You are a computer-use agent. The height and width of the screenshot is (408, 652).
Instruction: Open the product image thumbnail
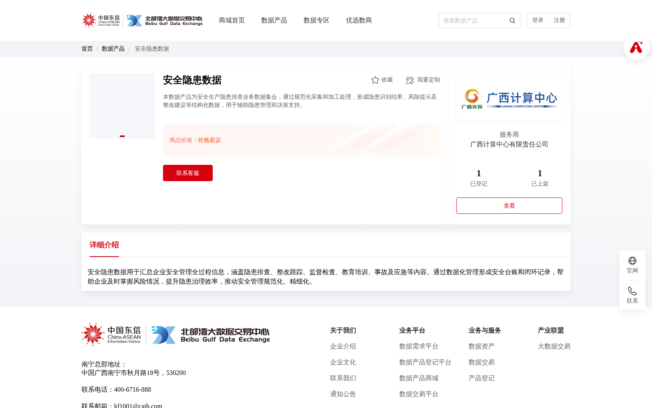[x=122, y=106]
